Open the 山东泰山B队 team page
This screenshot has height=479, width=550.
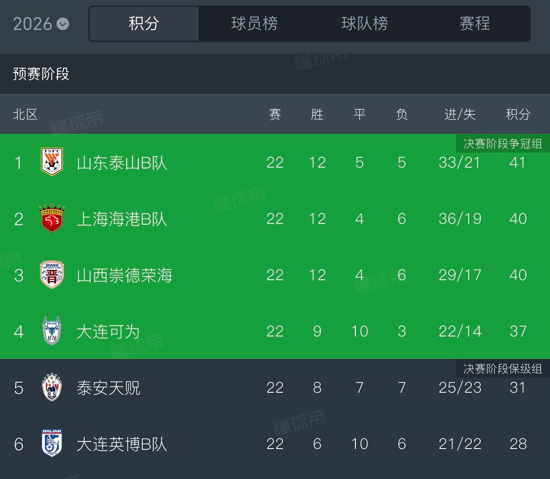coord(122,163)
